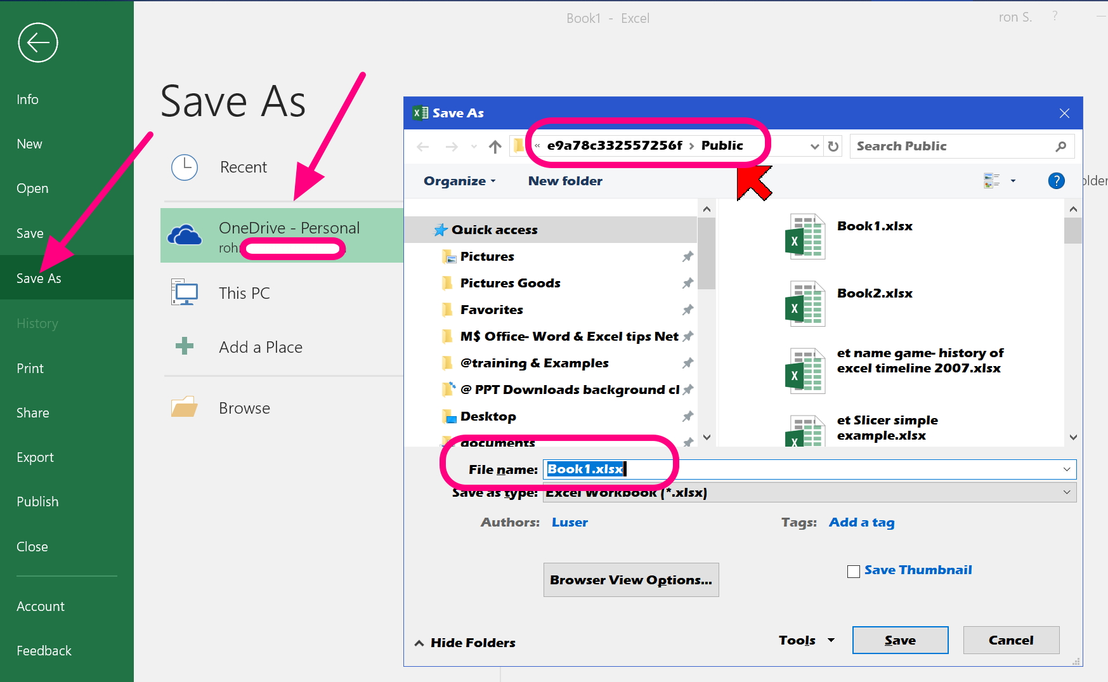Click the Public folder in address path

coord(722,145)
